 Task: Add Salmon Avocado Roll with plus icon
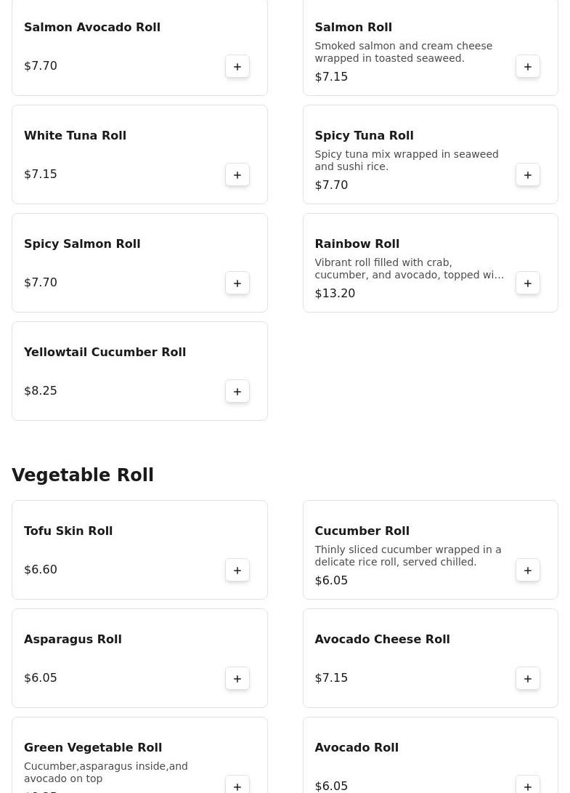(237, 66)
